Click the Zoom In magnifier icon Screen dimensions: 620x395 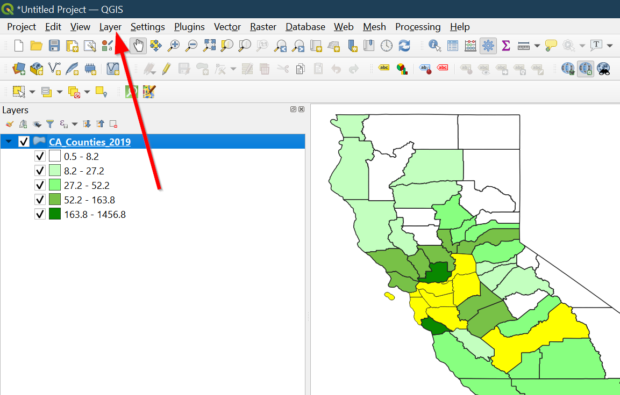point(173,46)
